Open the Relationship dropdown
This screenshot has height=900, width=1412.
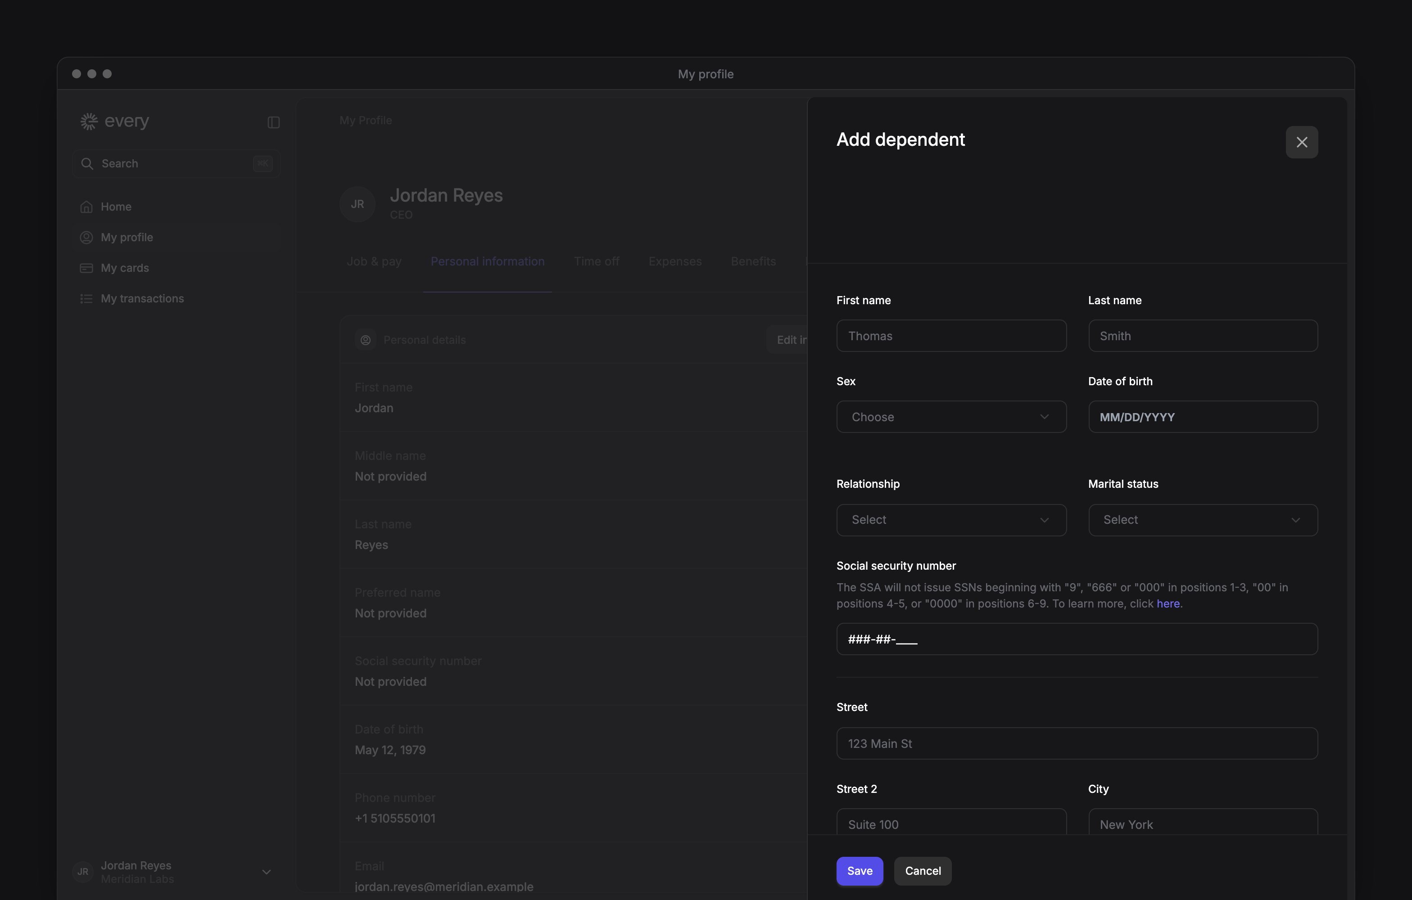[x=950, y=520]
